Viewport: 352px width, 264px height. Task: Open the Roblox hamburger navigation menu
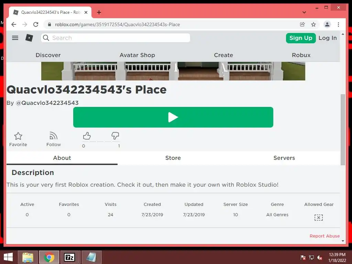tap(15, 38)
